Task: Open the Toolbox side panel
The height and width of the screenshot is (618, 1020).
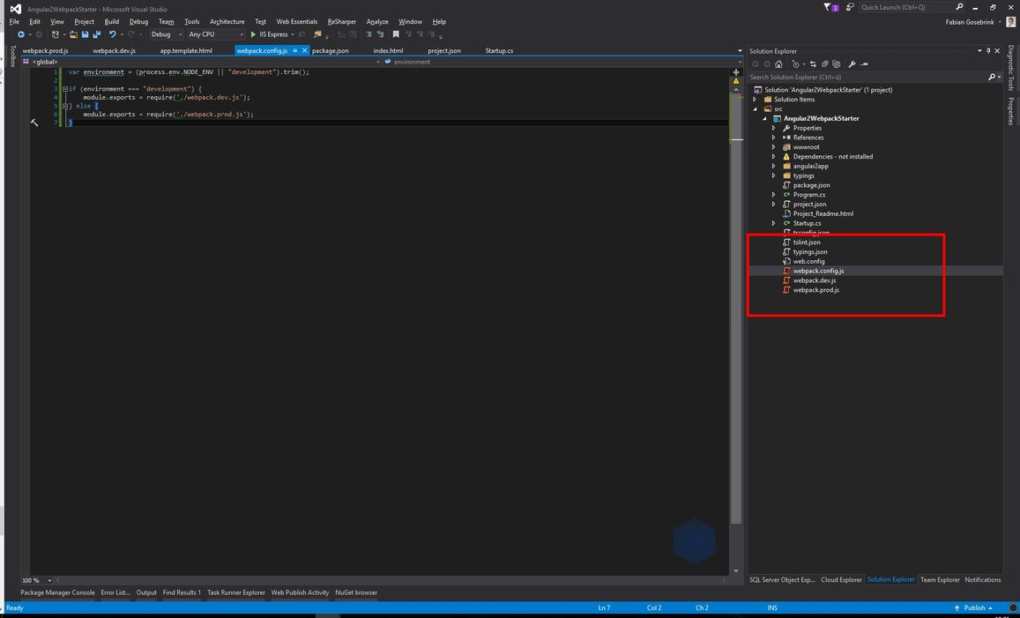Action: point(12,56)
